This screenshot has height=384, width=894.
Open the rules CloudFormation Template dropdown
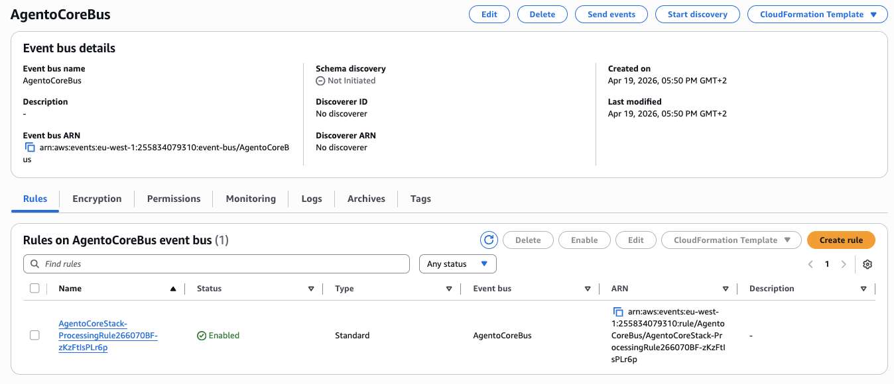tap(732, 240)
